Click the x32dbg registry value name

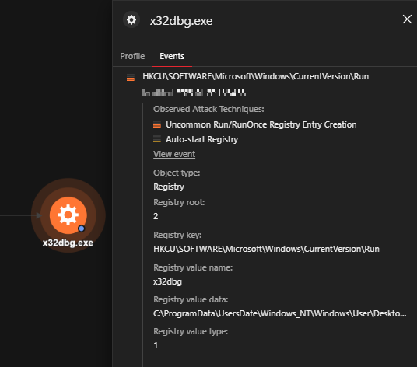[167, 281]
